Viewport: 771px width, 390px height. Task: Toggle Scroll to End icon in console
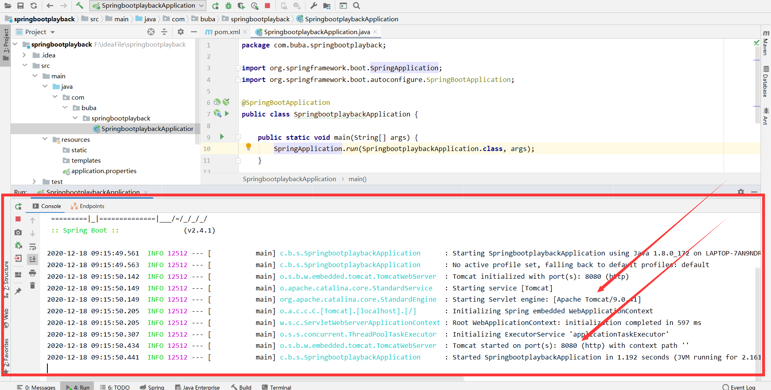(33, 259)
